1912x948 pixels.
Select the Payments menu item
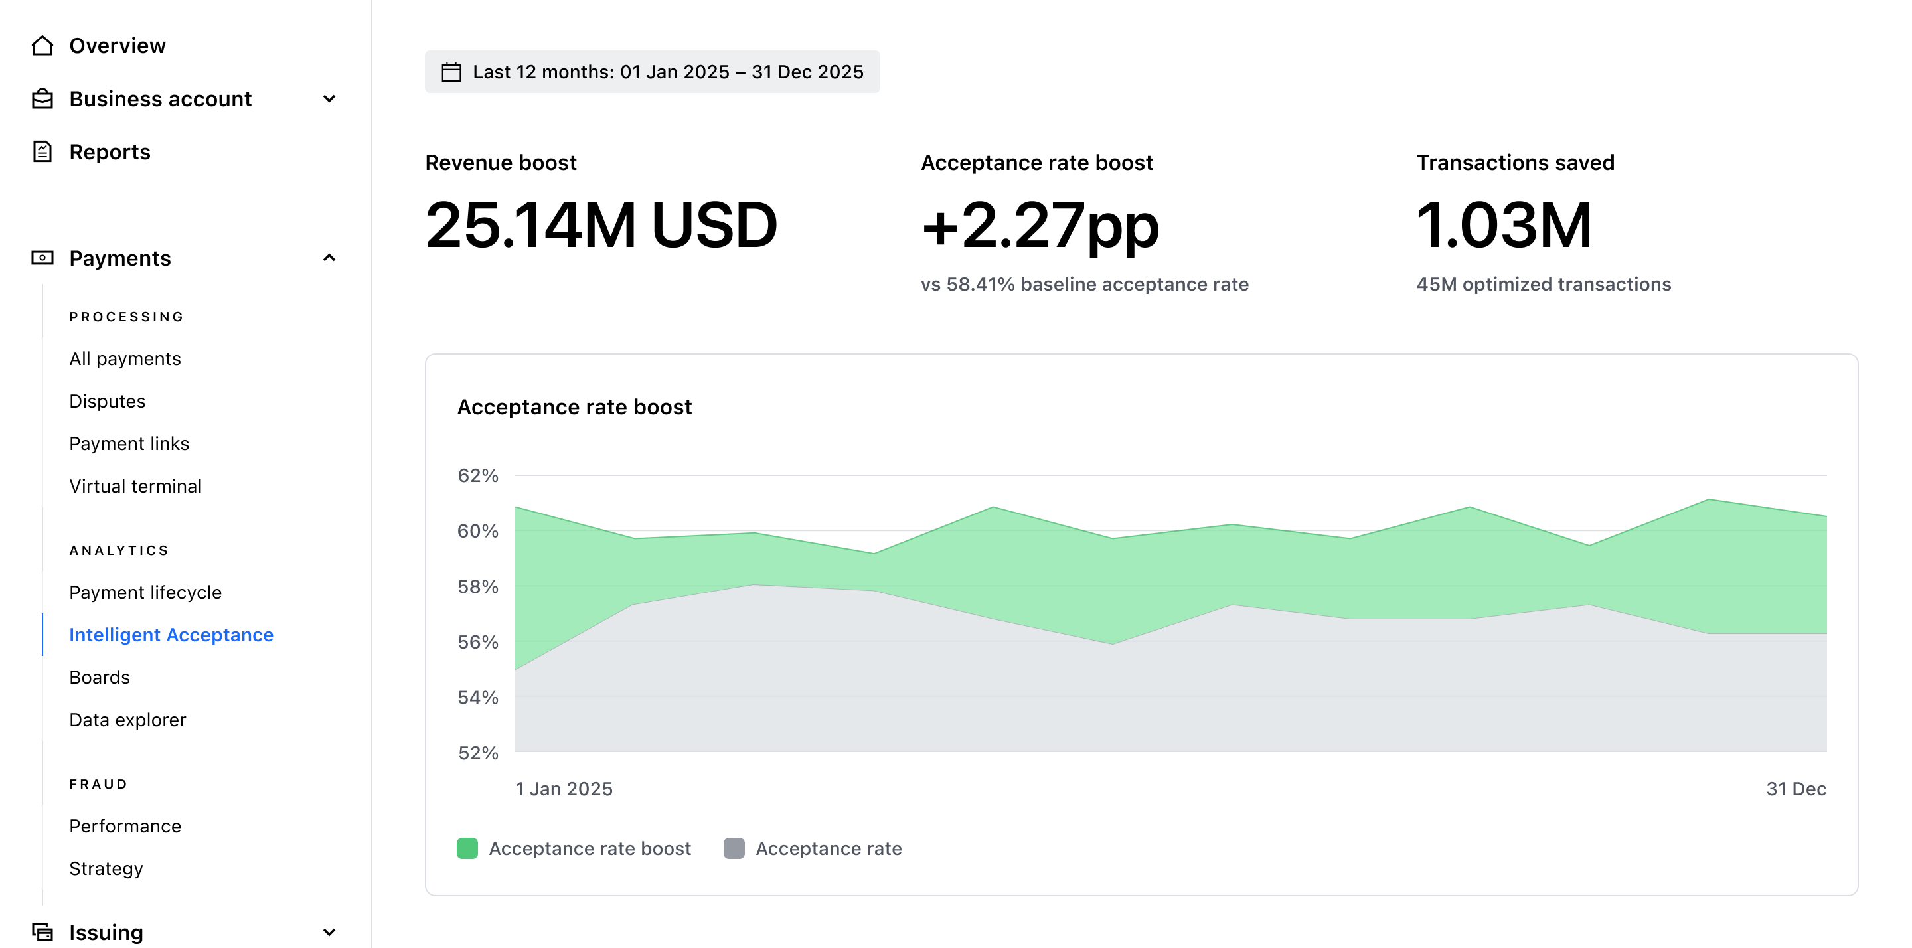[120, 258]
